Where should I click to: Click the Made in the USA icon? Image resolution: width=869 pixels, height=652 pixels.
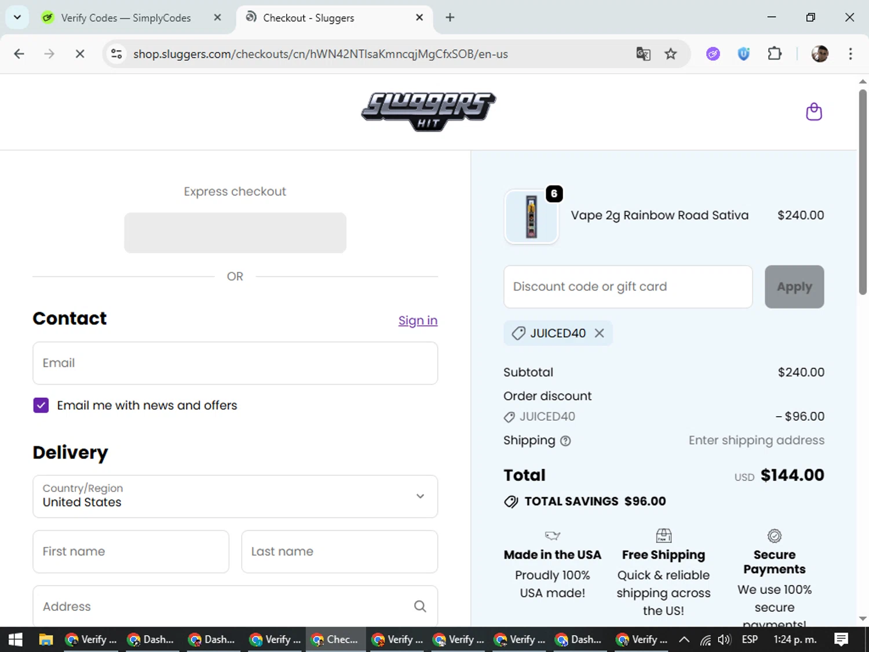(x=553, y=536)
